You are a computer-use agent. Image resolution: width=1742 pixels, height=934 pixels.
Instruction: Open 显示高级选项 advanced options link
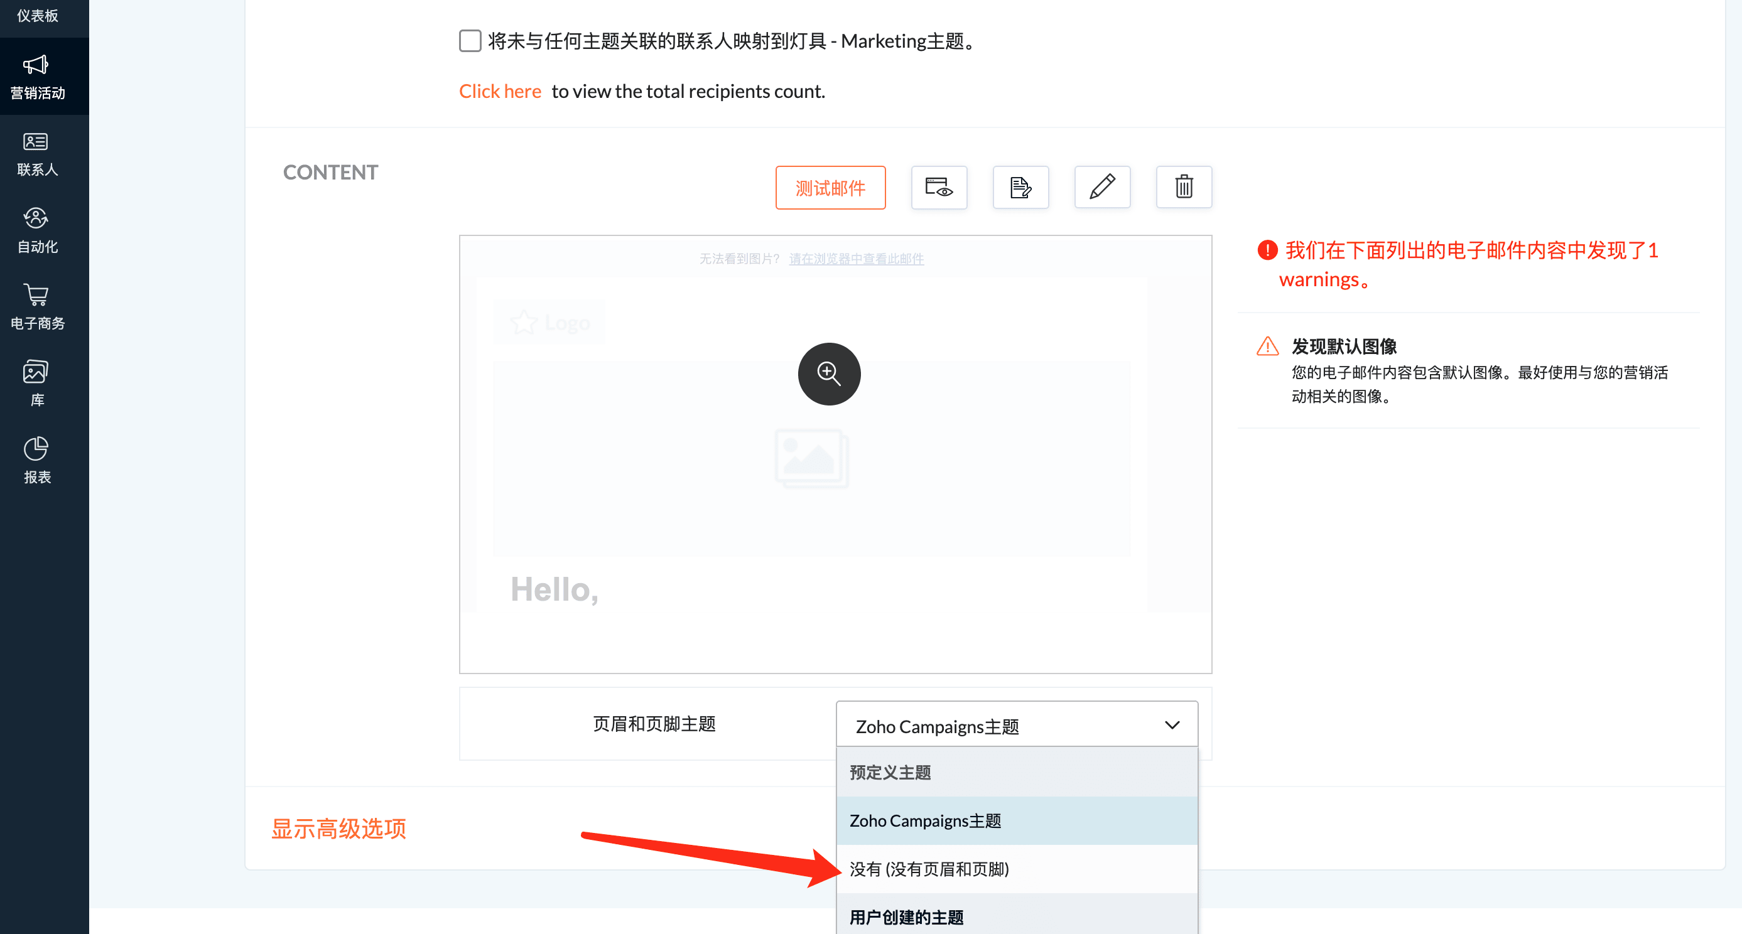pyautogui.click(x=338, y=829)
